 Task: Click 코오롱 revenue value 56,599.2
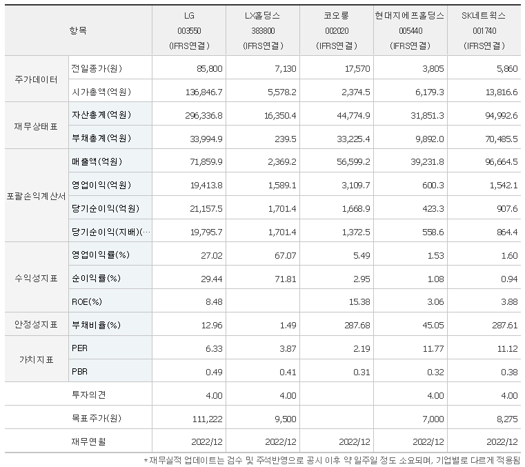[354, 162]
